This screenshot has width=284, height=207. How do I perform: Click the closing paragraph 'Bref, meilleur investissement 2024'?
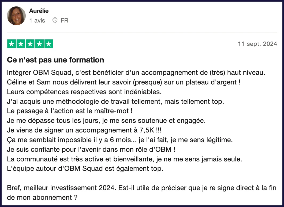coord(142,193)
